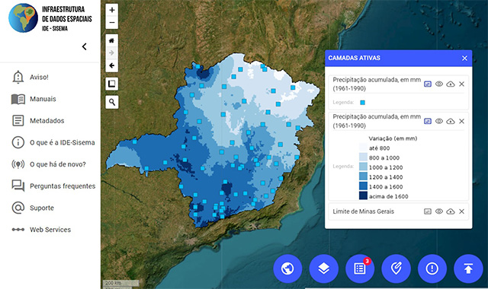The image size is (488, 289).
Task: Go back to previous map extent
Action: (112, 65)
